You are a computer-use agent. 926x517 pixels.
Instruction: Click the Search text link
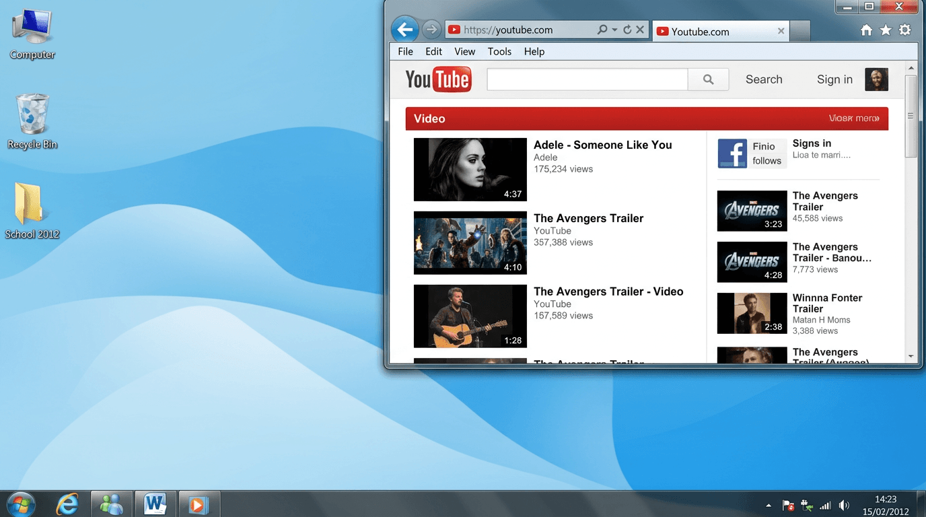(x=764, y=79)
